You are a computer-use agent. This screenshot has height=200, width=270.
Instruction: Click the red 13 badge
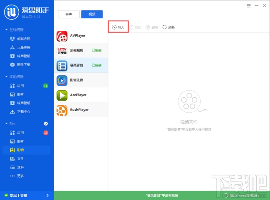click(46, 133)
